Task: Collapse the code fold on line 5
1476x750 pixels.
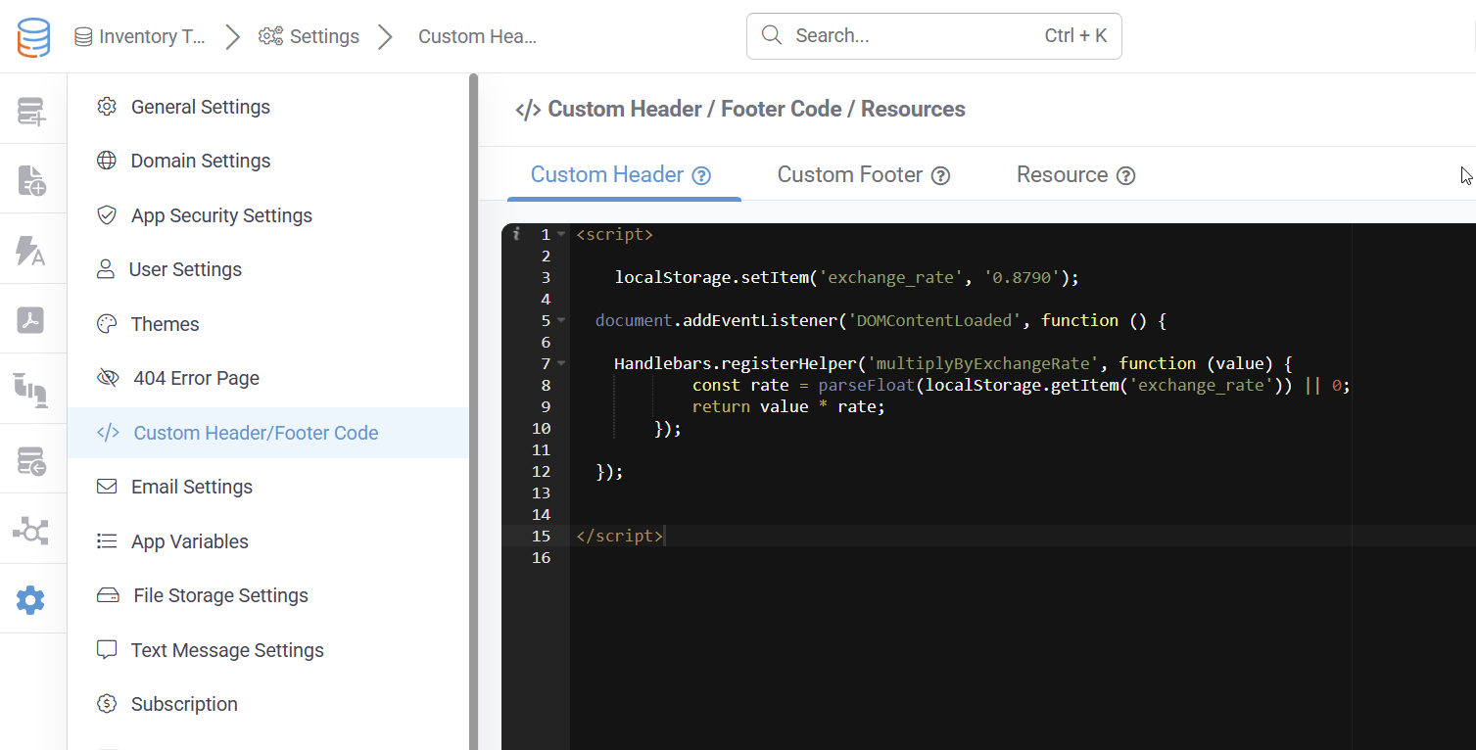Action: point(561,321)
